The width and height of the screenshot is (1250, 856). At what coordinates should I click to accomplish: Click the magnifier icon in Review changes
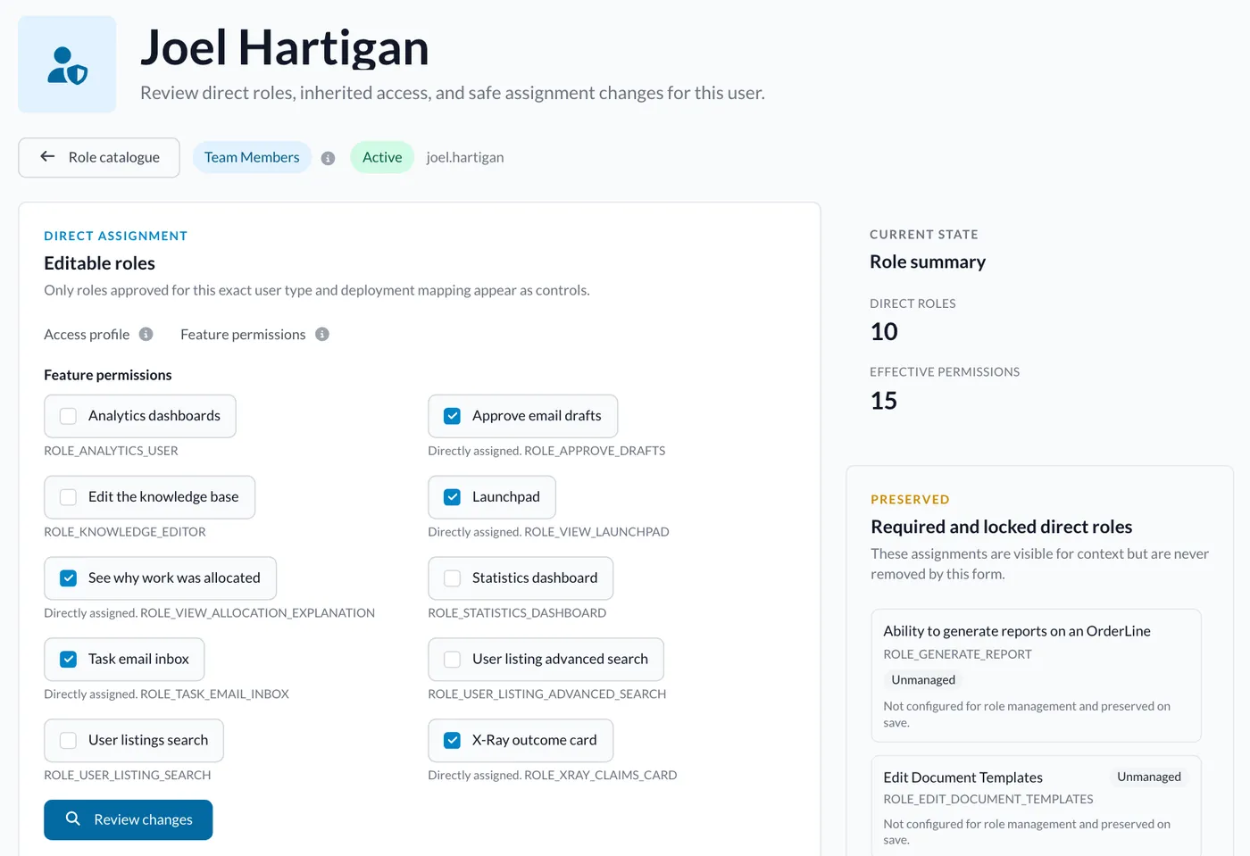(73, 819)
